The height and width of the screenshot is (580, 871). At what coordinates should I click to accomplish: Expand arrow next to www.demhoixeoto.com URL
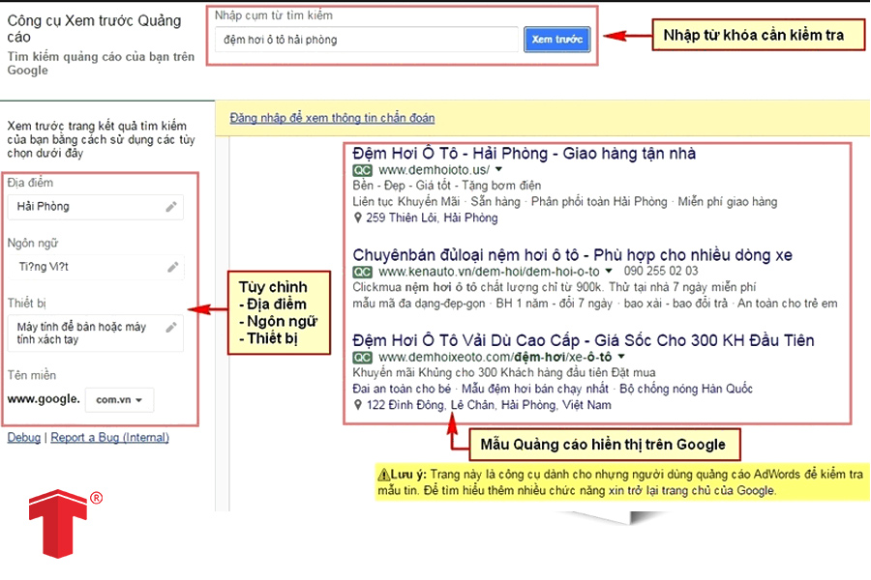click(621, 357)
